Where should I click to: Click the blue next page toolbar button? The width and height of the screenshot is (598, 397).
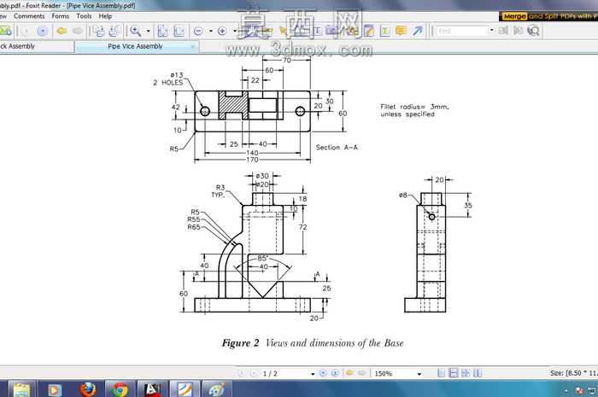coord(43,31)
